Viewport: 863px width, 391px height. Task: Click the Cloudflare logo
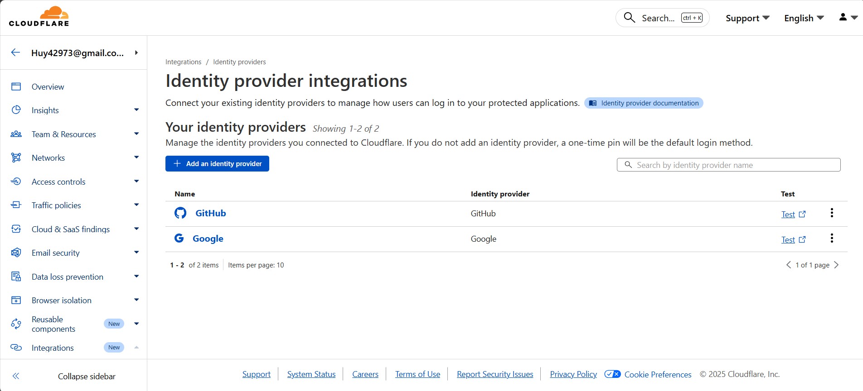pos(39,17)
